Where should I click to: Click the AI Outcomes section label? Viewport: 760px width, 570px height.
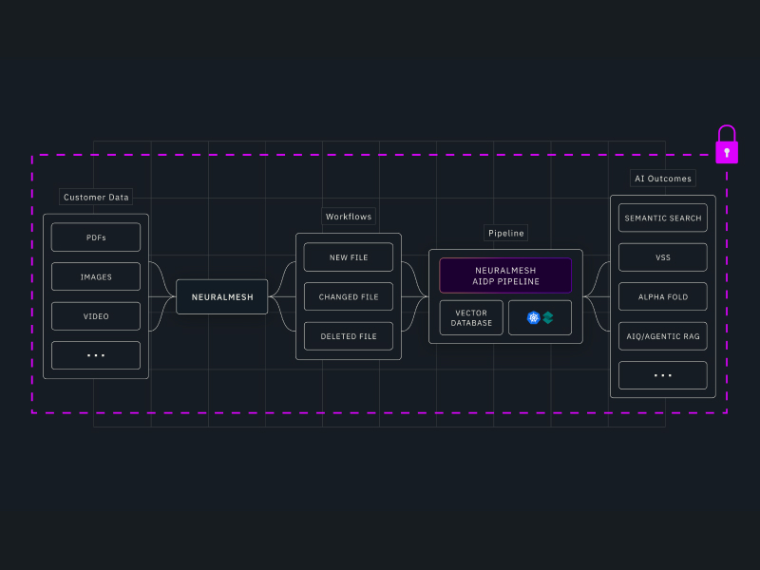[662, 179]
